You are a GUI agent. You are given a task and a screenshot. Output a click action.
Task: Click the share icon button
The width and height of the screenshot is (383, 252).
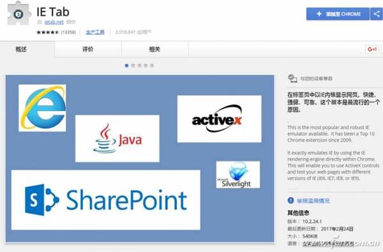[x=377, y=14]
